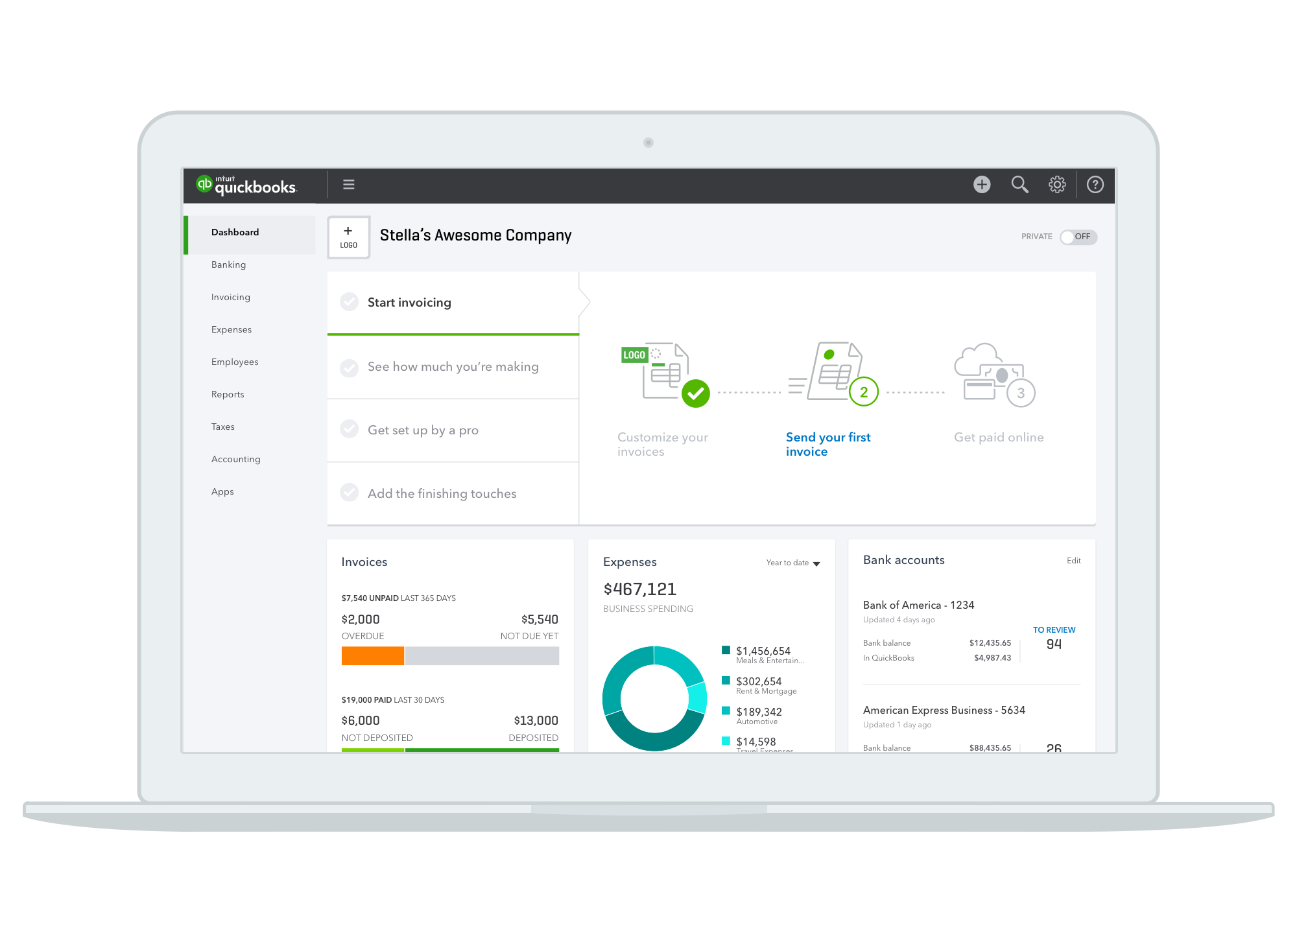Open the help question mark icon
1297x940 pixels.
click(x=1095, y=185)
